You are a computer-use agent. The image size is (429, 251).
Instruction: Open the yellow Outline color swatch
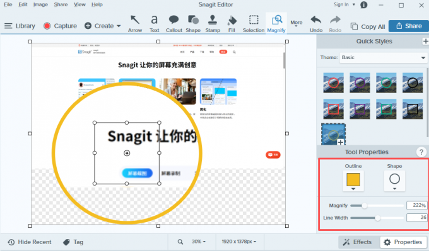point(353,181)
